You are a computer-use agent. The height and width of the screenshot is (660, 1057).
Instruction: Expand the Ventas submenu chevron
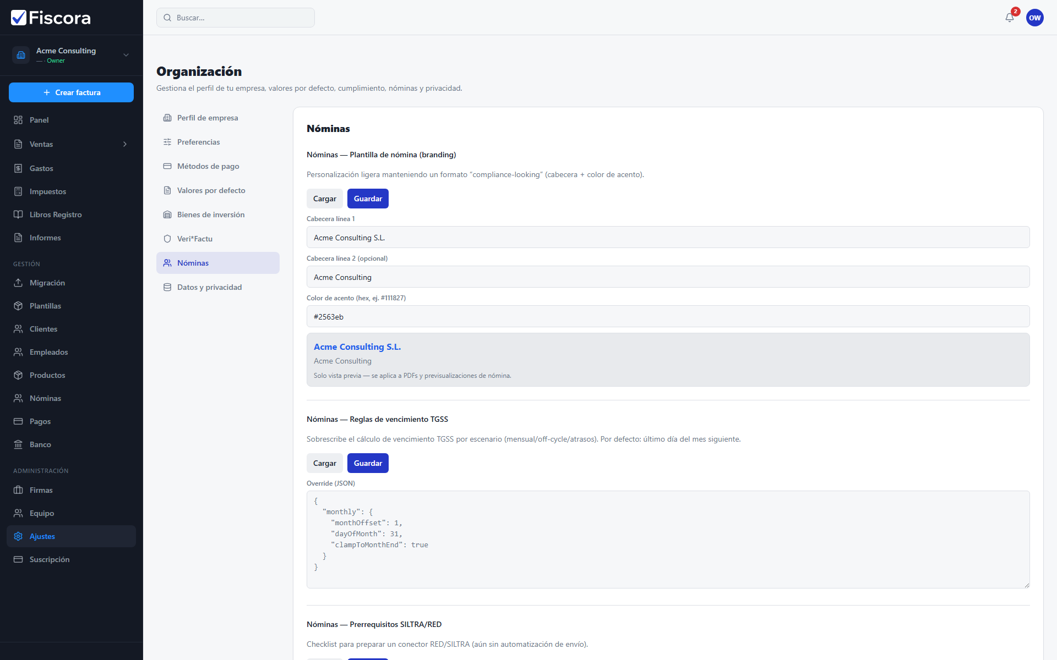(x=125, y=144)
